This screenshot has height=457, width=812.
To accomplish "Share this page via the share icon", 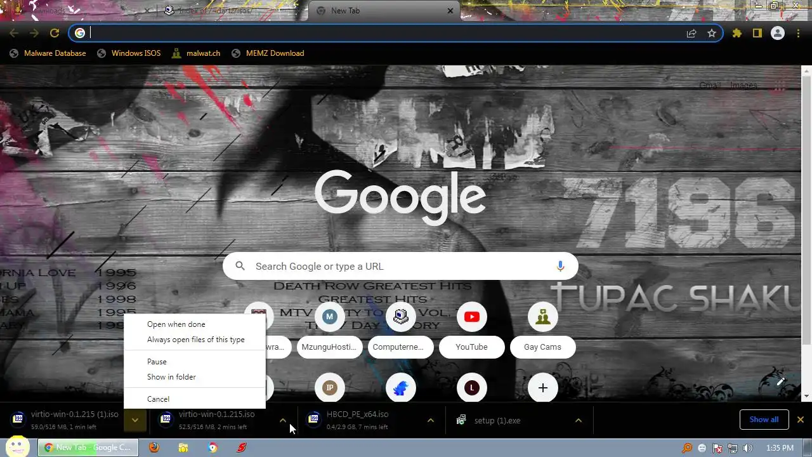I will [691, 33].
